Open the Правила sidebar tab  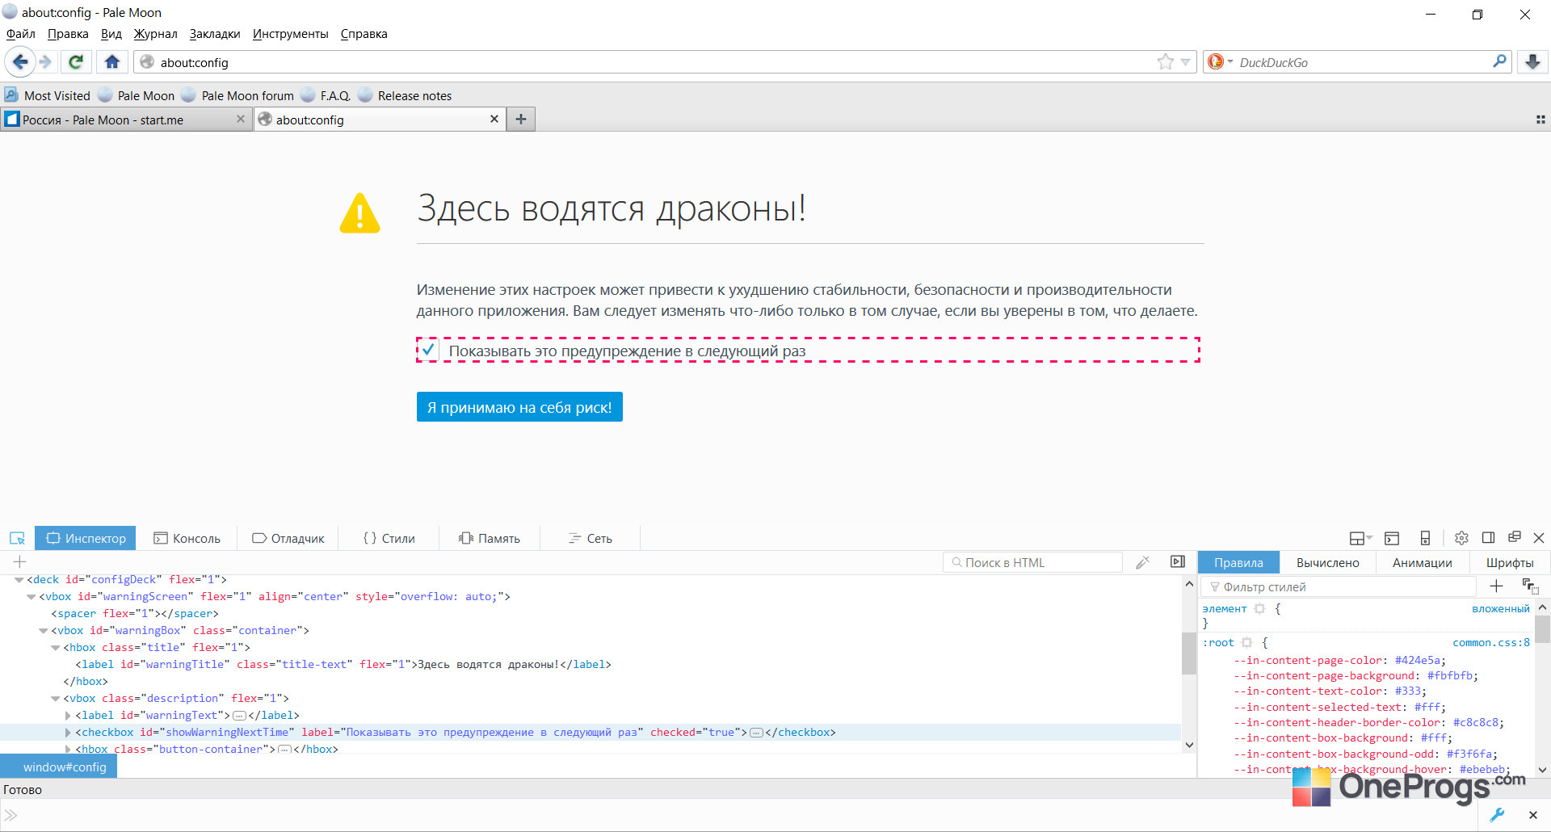1238,562
